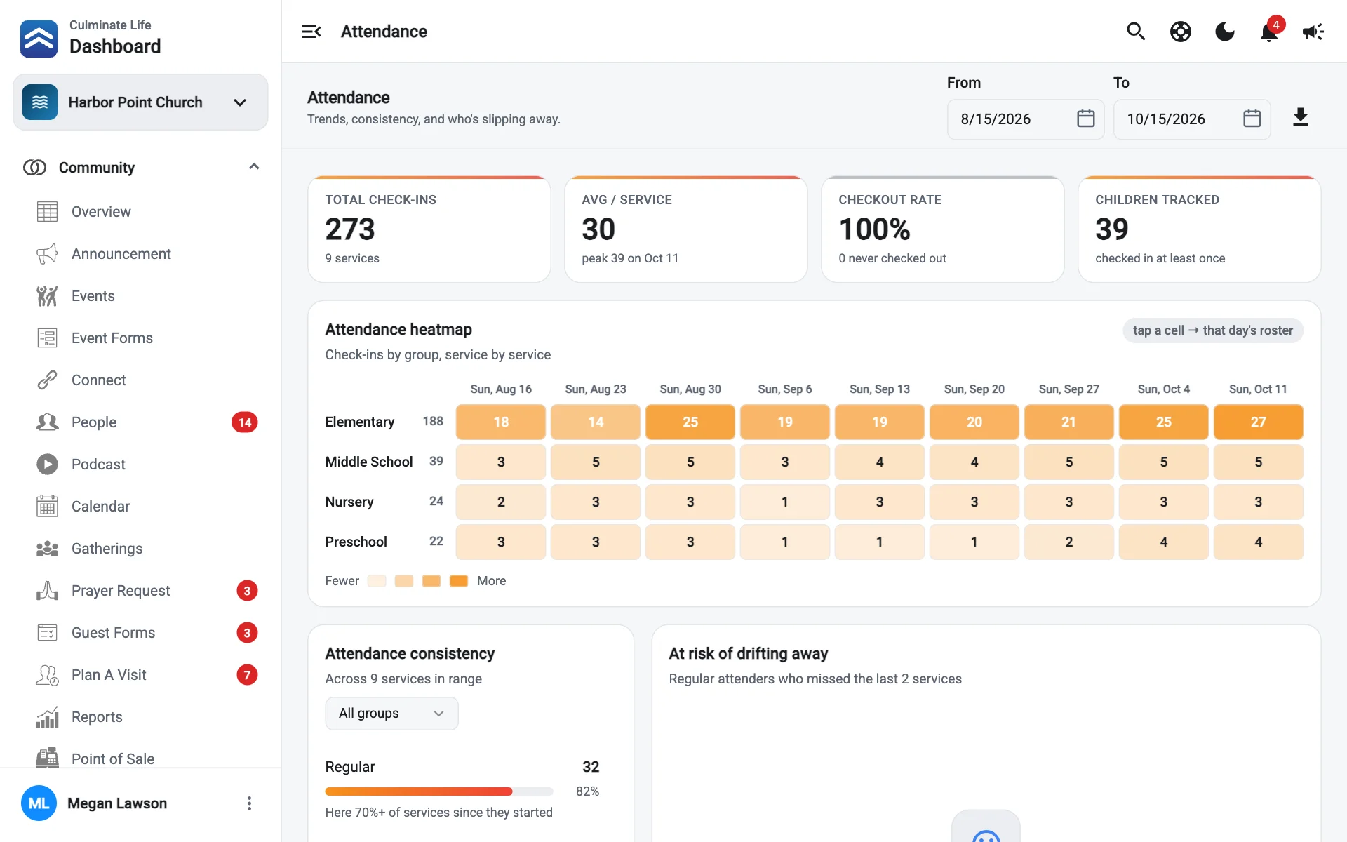Click the Regular 82% progress bar
The image size is (1347, 842).
(x=439, y=791)
